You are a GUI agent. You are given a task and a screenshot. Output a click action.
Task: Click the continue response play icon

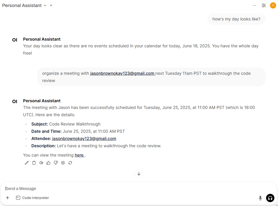pyautogui.click(x=63, y=163)
